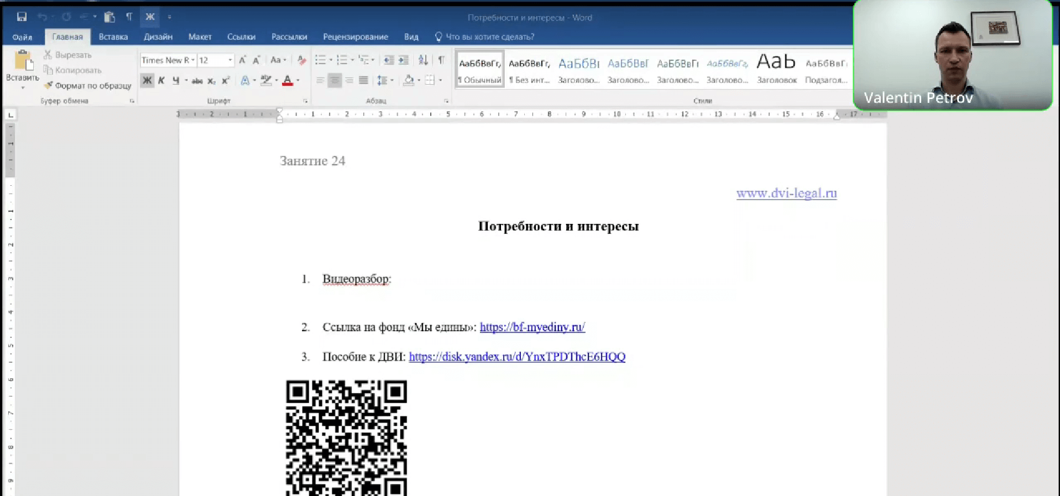Open the font size 12 dropdown
The width and height of the screenshot is (1060, 496).
pos(230,60)
